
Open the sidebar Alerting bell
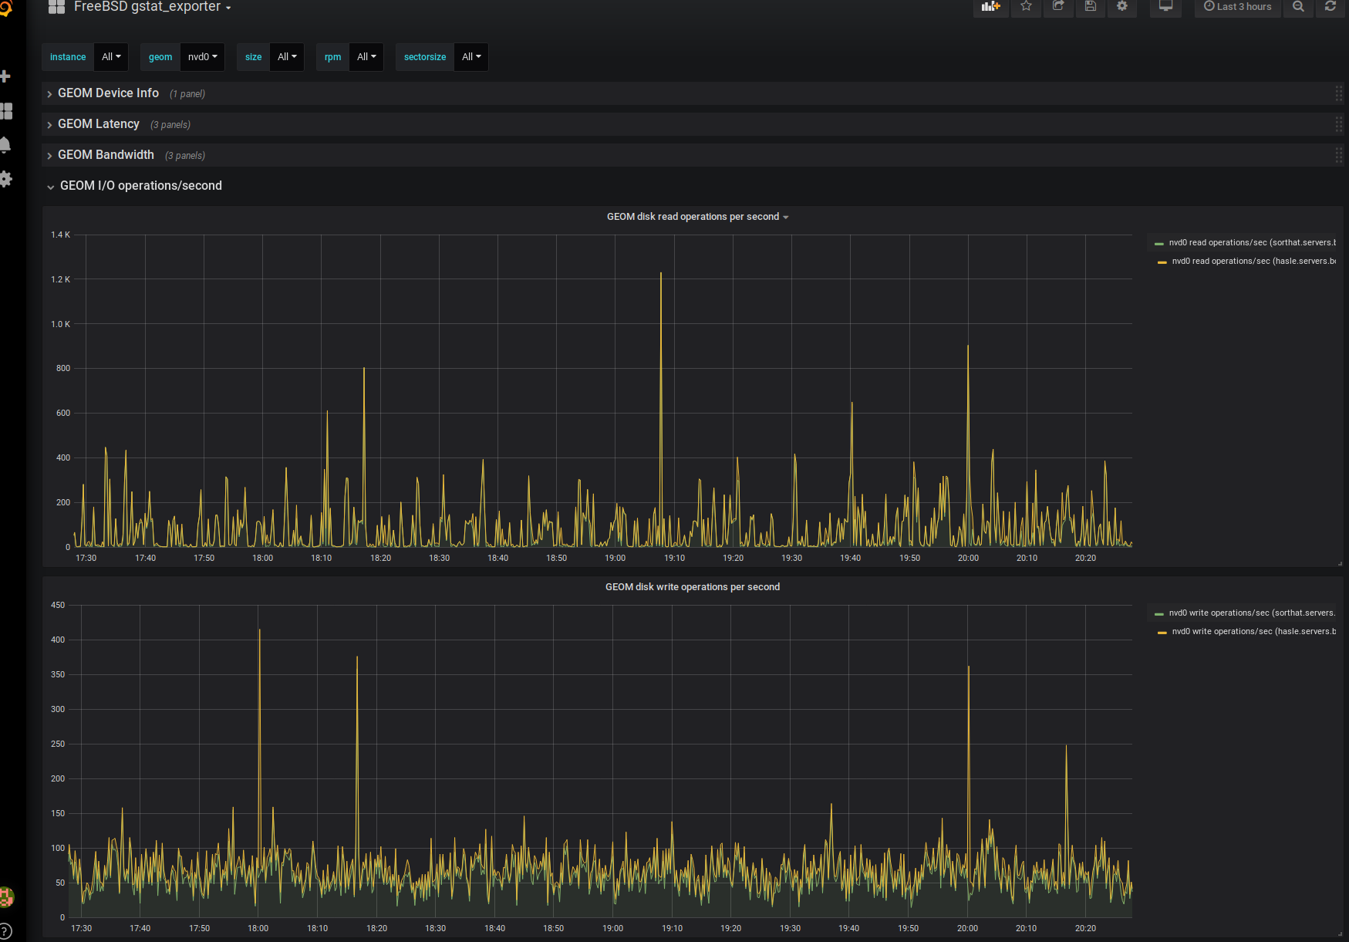6,145
